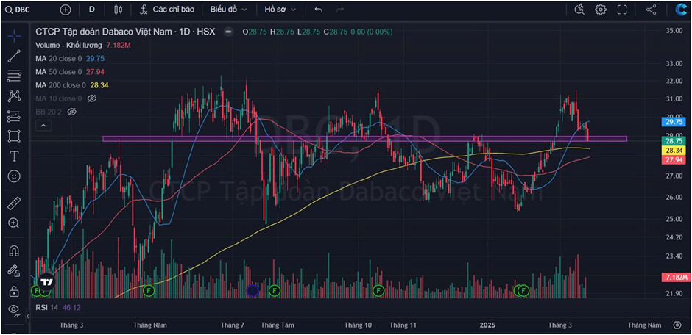The image size is (692, 335).
Task: Click the share chart icon
Action: coord(651,10)
